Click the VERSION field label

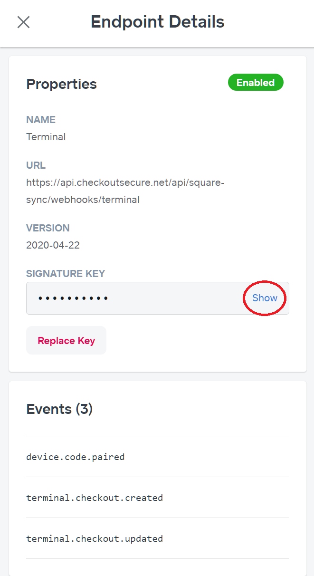(48, 228)
